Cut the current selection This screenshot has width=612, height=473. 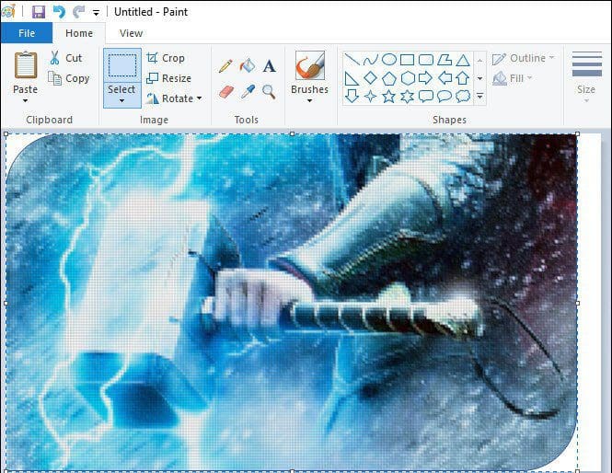(65, 58)
